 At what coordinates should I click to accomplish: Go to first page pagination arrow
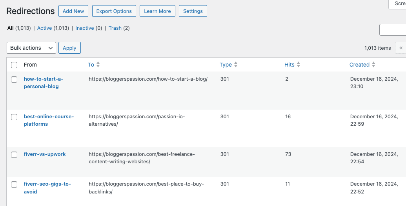point(401,48)
